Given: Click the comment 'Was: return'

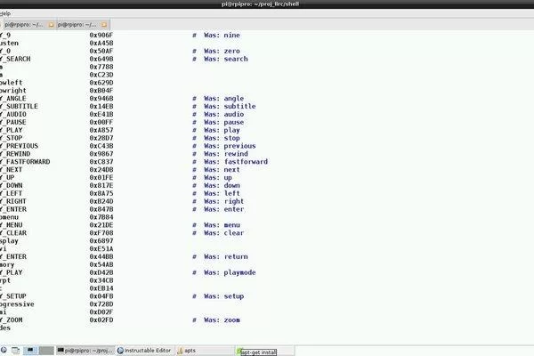Looking at the screenshot, I should (x=226, y=256).
